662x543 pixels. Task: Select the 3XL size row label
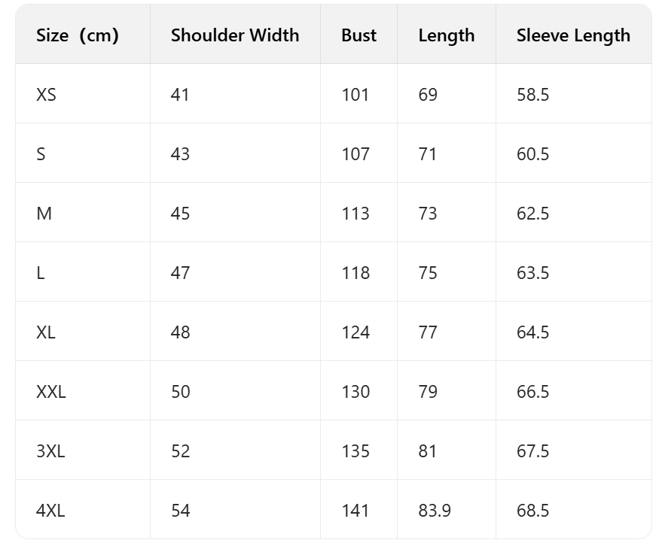click(50, 451)
